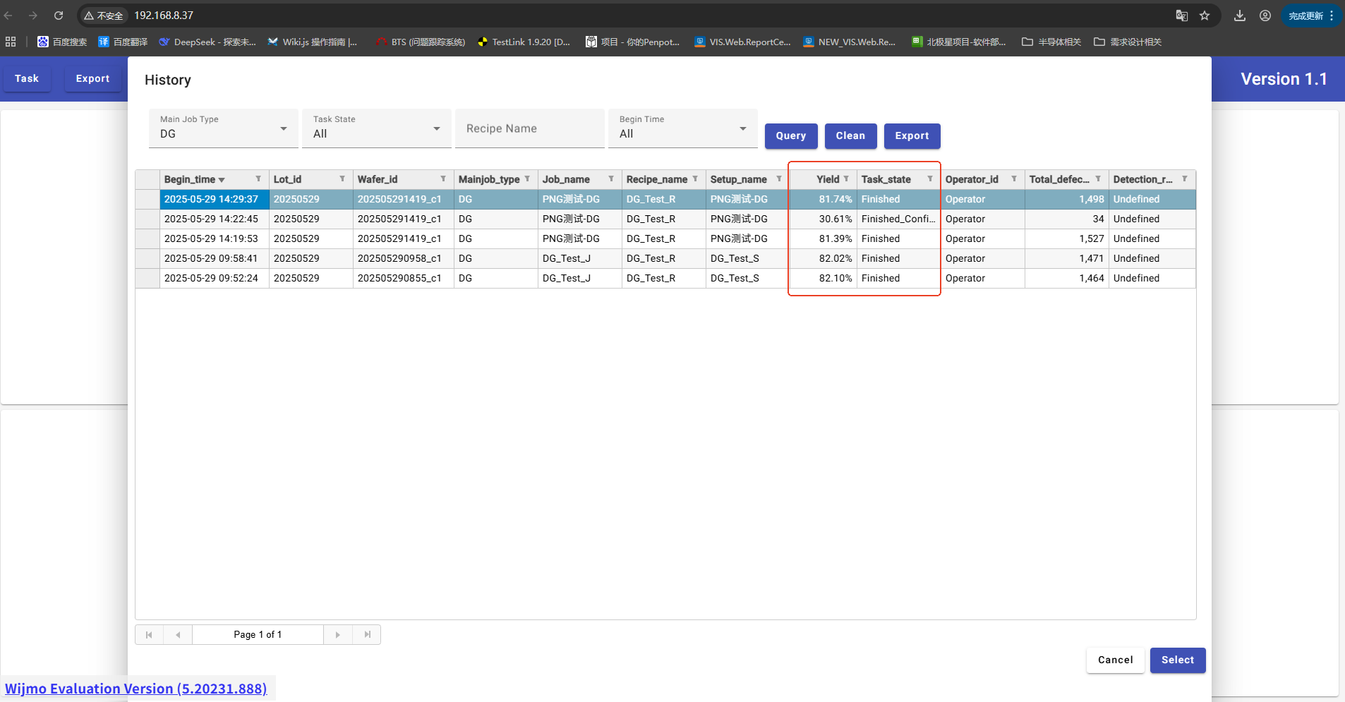Open Task State dropdown
Screen dimensions: 1345x702
click(377, 128)
